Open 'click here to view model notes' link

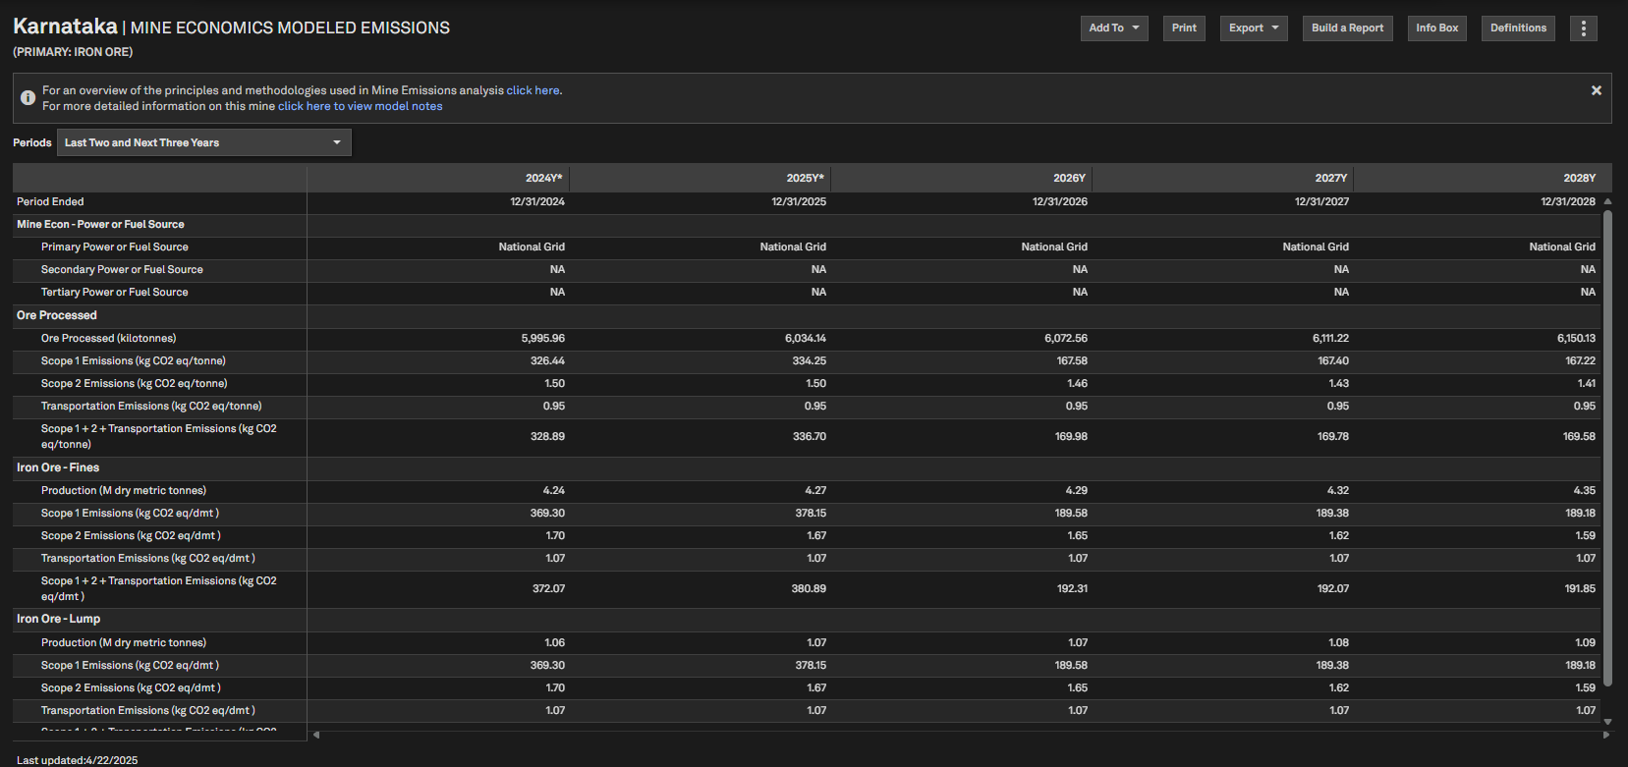(360, 106)
